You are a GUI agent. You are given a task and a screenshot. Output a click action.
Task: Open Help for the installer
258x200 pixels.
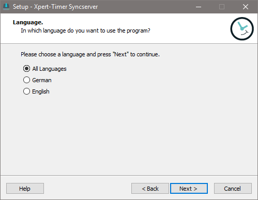click(25, 189)
